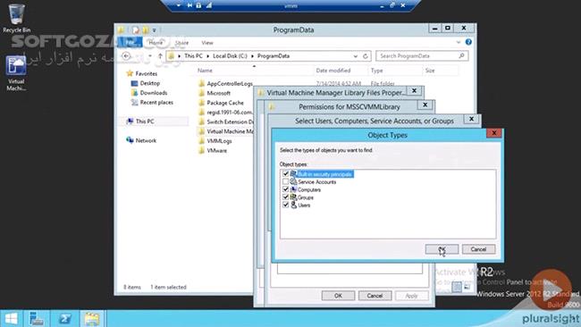Click the Users object type icon
This screenshot has width=581, height=327.
coord(293,205)
